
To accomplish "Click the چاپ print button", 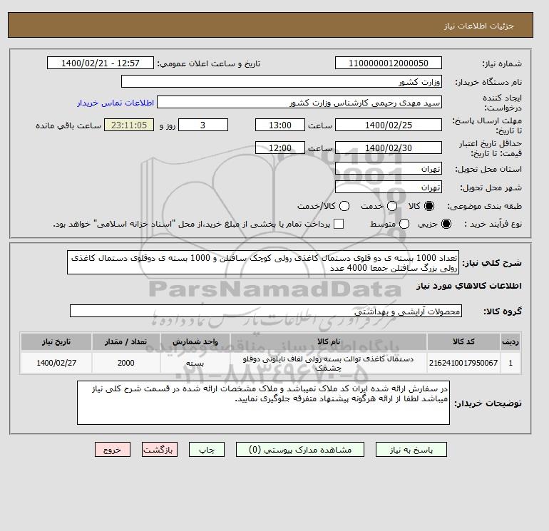I will point(207,450).
